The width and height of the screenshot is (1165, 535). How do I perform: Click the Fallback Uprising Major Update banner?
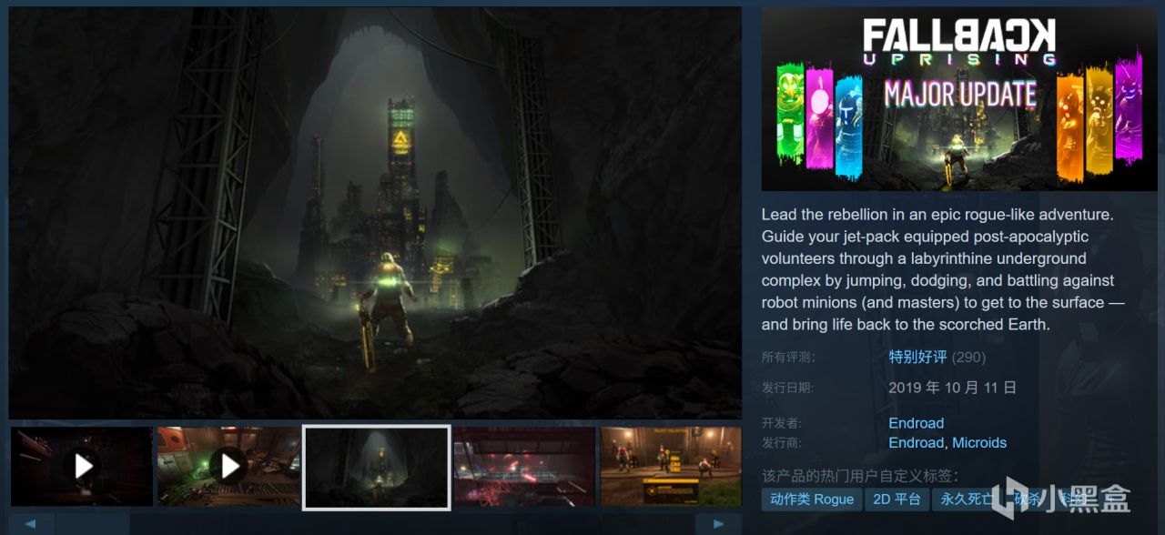(959, 98)
